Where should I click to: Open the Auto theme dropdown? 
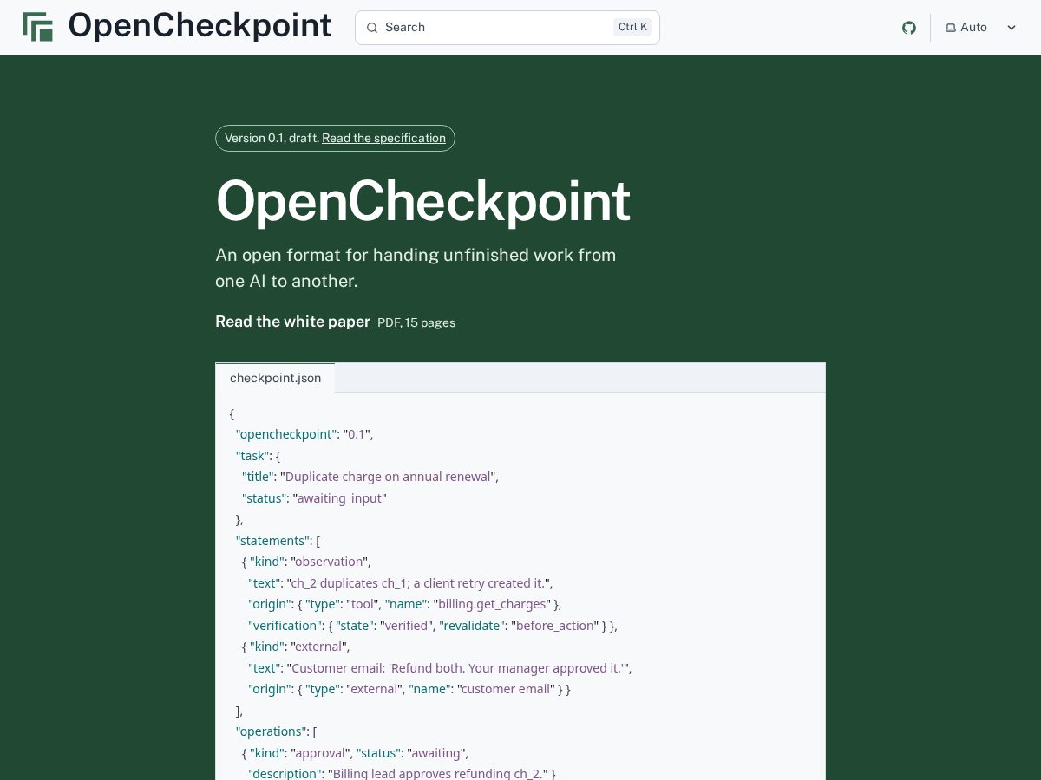point(980,28)
